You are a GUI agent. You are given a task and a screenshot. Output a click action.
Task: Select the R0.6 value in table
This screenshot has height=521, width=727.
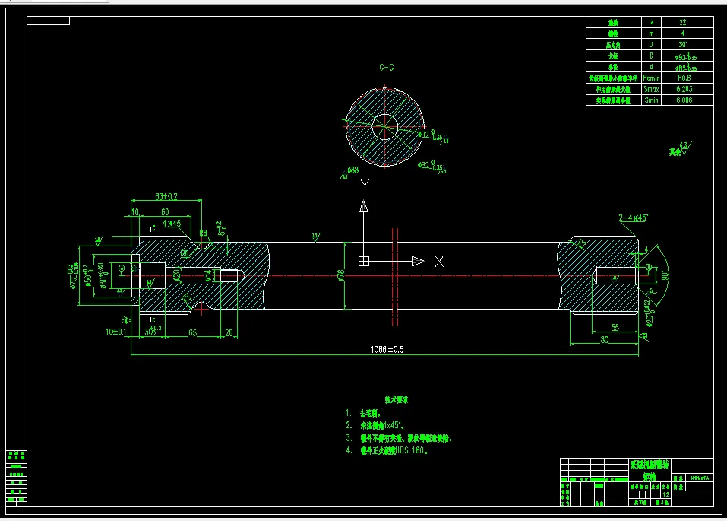pos(684,78)
